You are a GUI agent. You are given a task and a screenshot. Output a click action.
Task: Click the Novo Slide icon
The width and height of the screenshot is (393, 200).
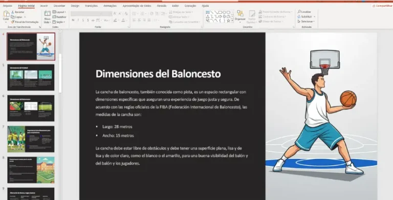(48, 13)
